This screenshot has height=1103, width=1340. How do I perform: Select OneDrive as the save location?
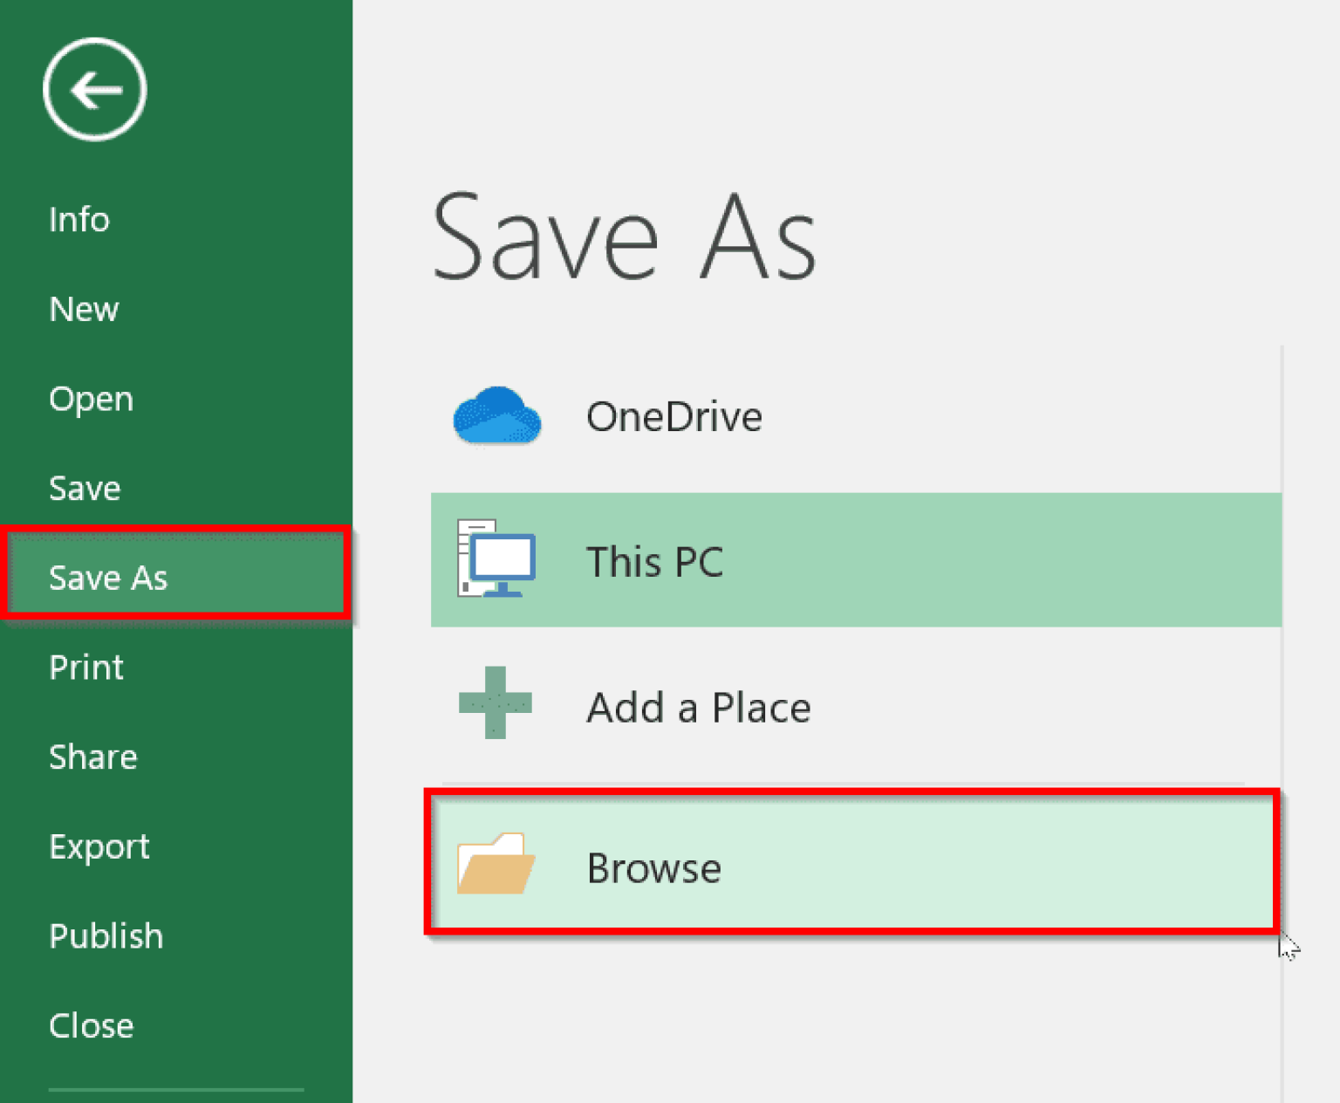pos(673,416)
